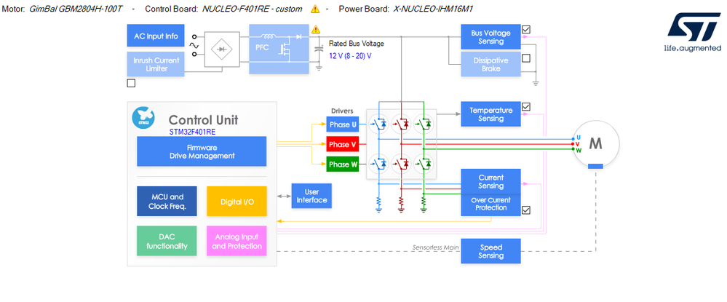Open the User Interface block
The image size is (727, 302).
point(311,196)
